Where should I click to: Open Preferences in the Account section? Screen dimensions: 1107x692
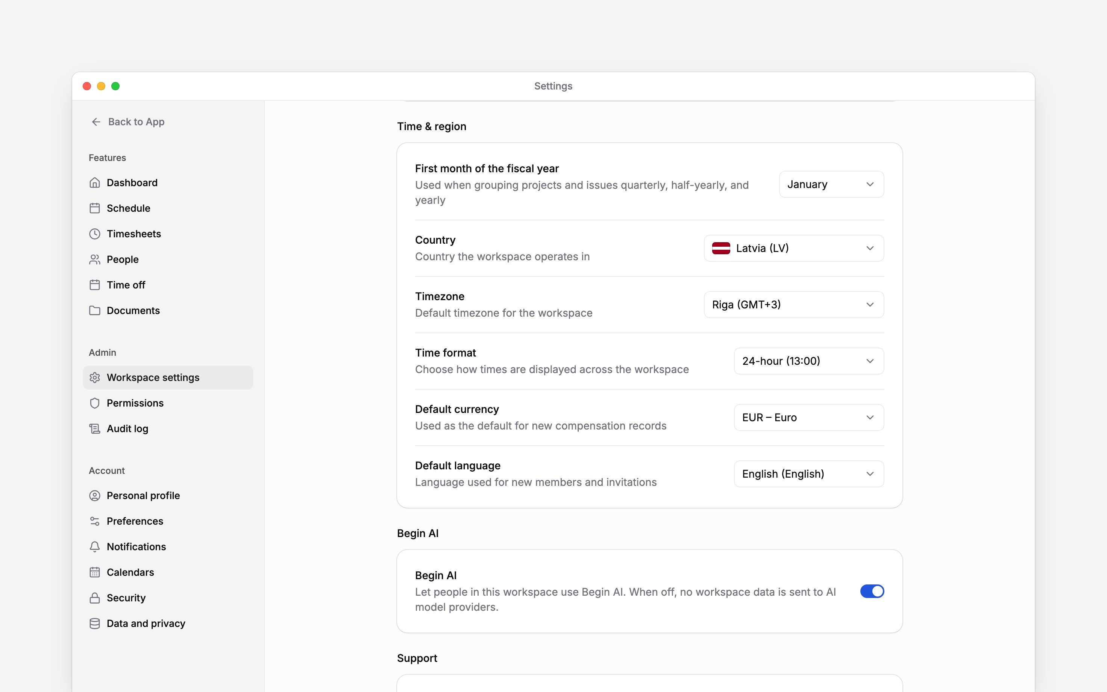click(x=168, y=521)
